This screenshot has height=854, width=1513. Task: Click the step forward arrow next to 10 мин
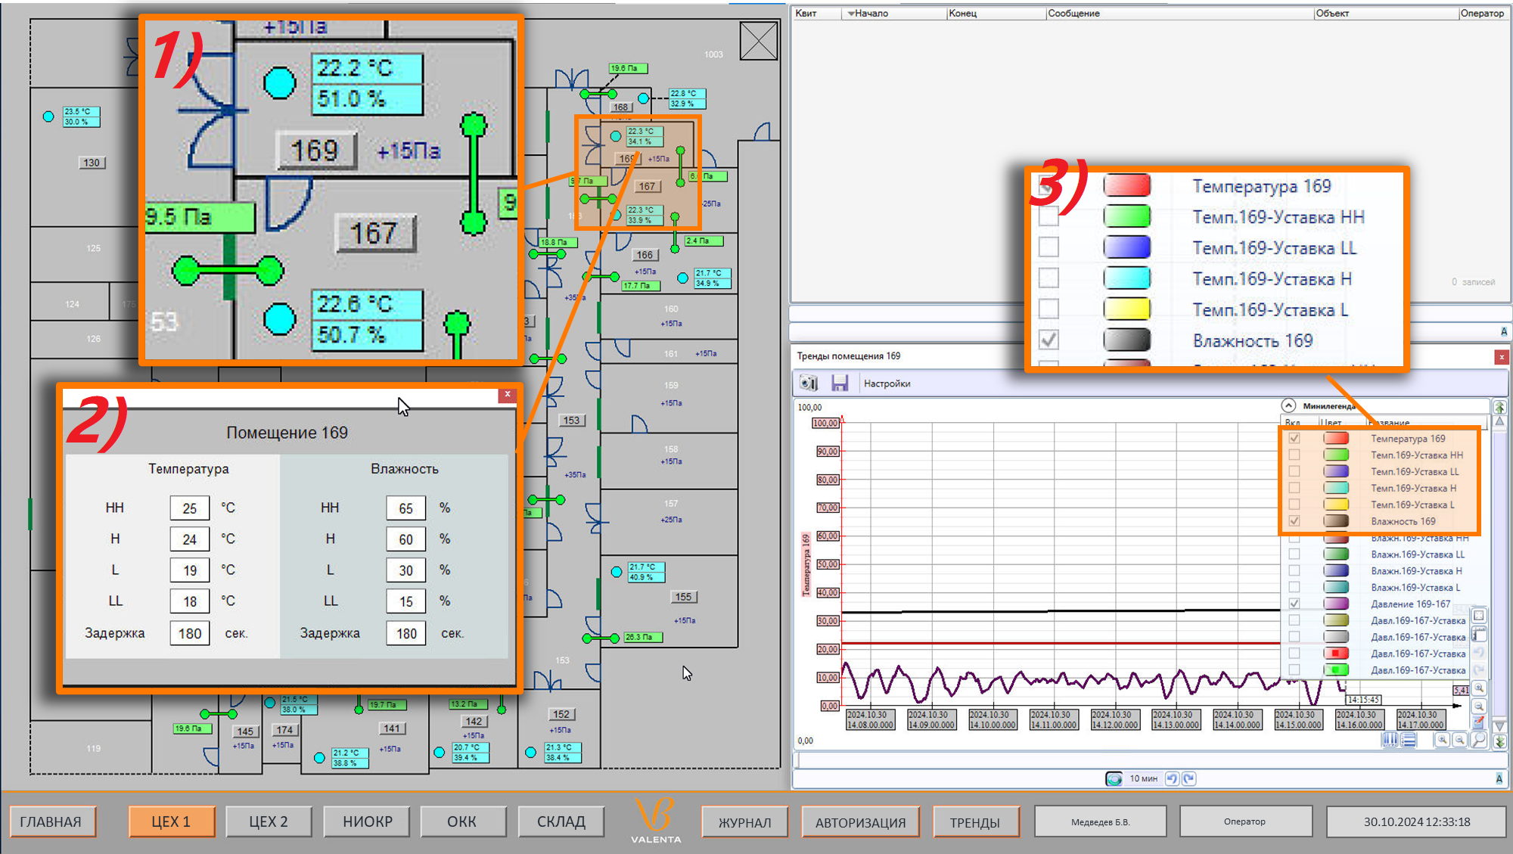coord(1189,778)
